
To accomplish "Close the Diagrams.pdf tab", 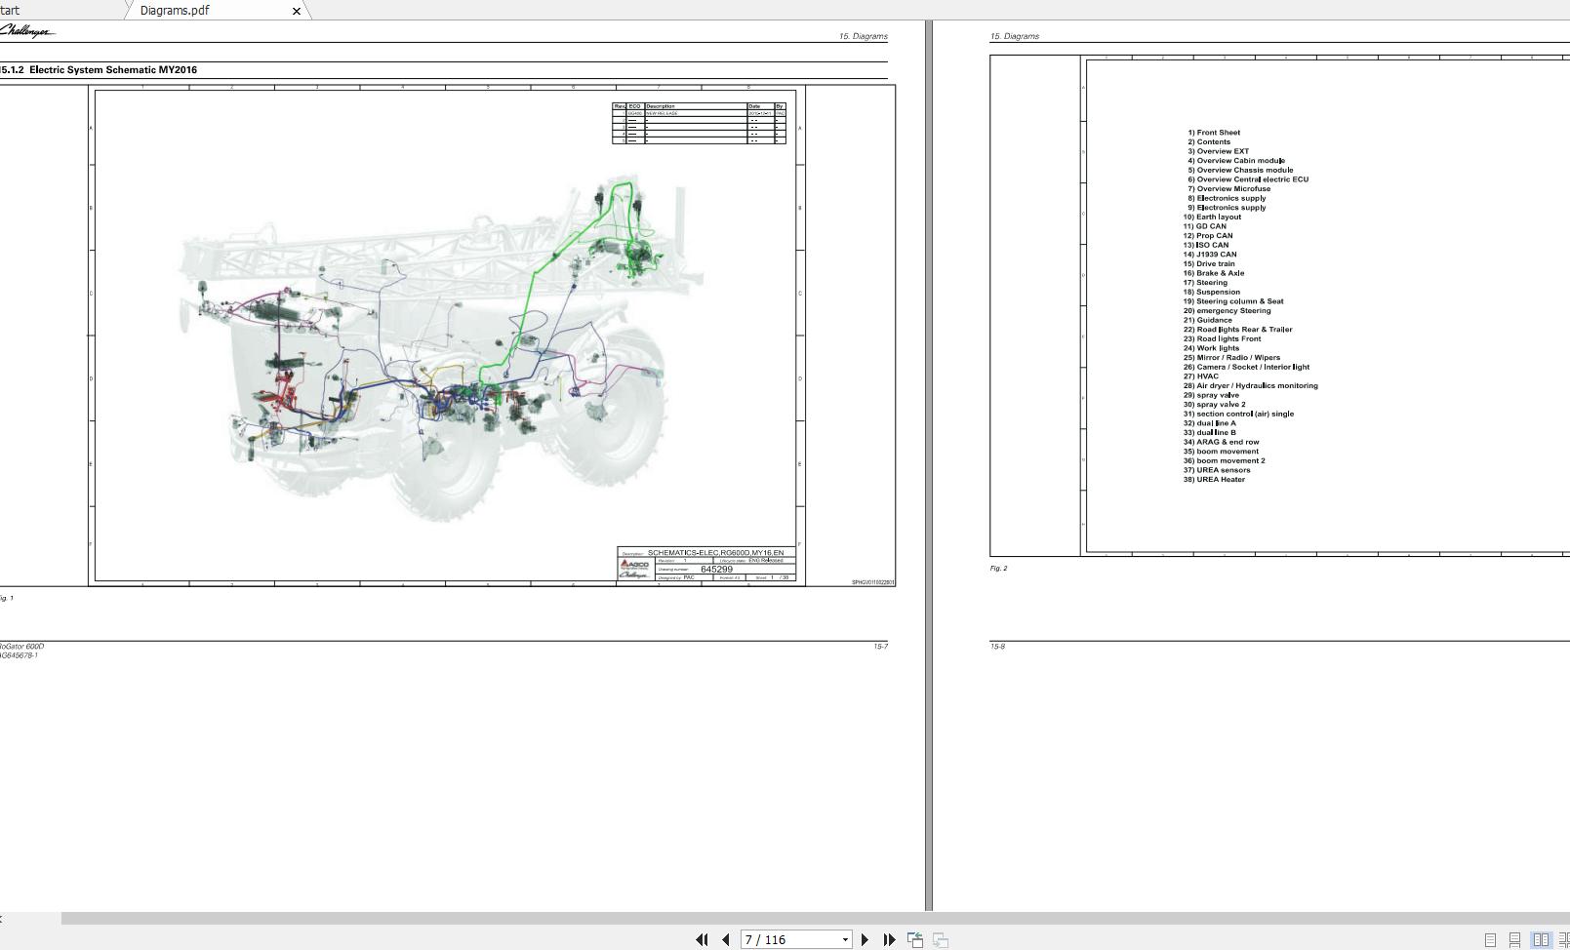I will point(297,11).
